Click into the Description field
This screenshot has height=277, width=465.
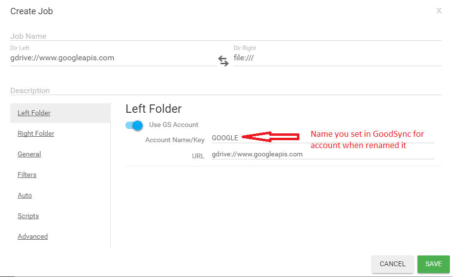[225, 91]
